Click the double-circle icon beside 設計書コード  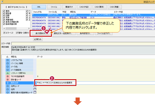coord(7,79)
